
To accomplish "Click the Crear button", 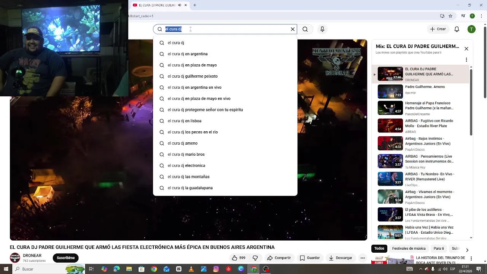I will (438, 29).
